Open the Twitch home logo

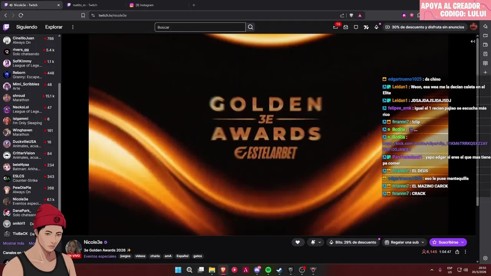coord(6,27)
